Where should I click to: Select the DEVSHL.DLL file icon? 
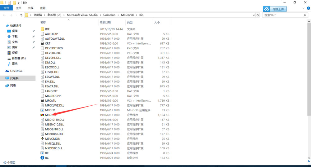(x=42, y=58)
